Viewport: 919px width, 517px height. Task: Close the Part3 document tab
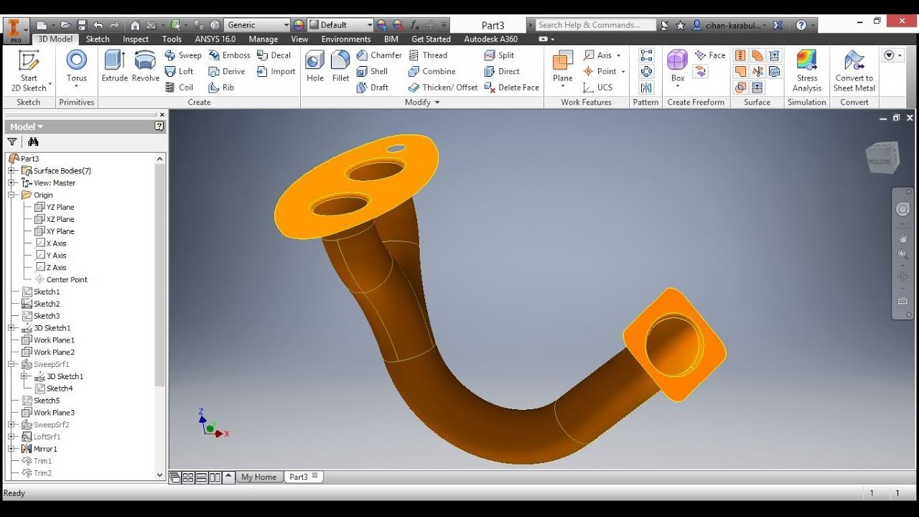(314, 476)
